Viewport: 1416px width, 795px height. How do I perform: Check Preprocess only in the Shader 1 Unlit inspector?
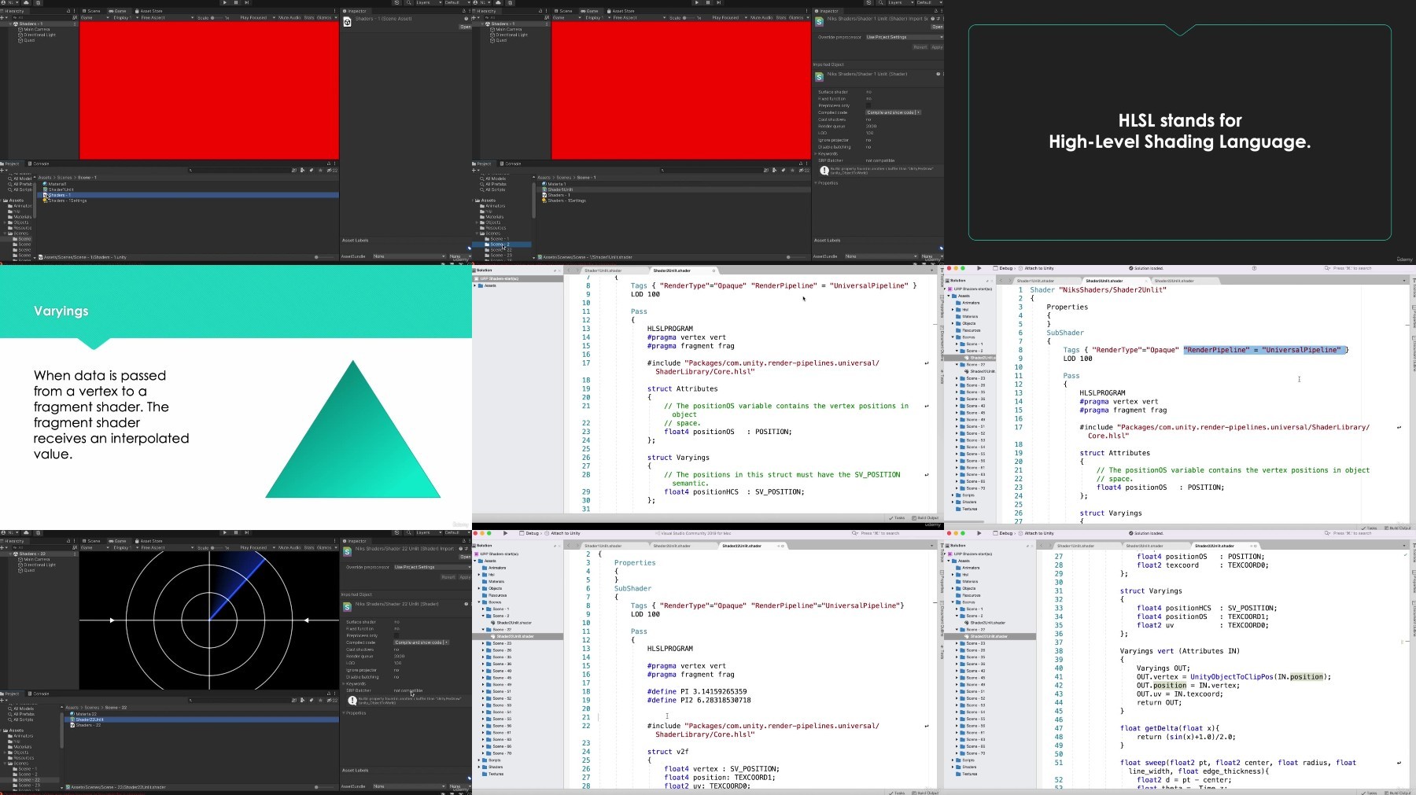868,105
